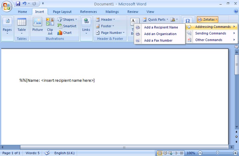Change language English (U.K.)
239x156 pixels.
(65, 153)
